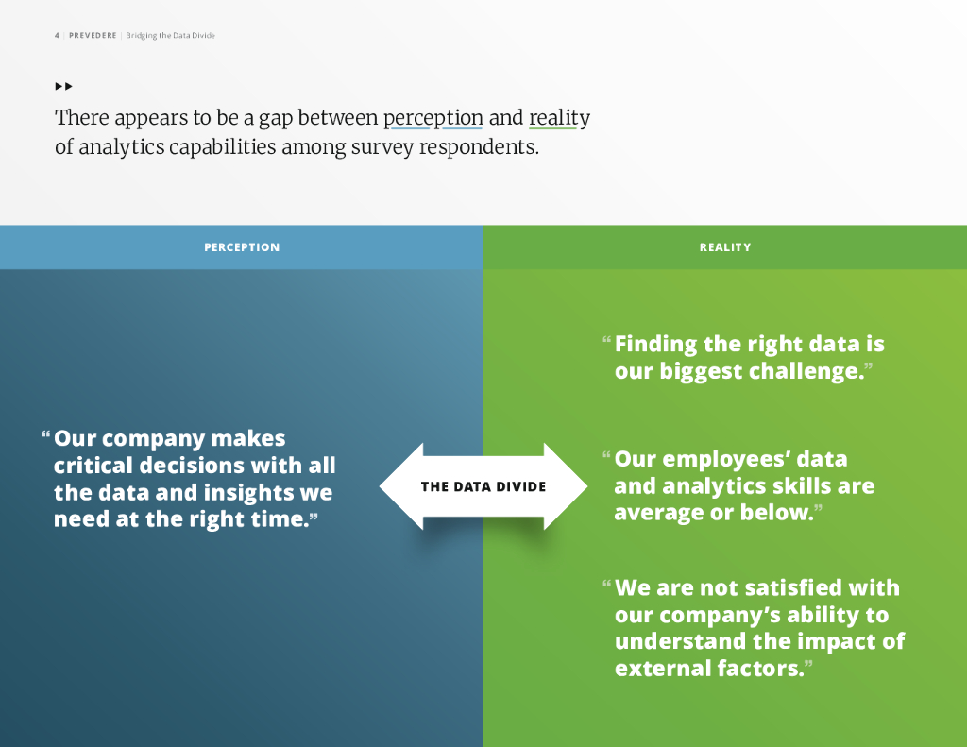Click the quote "Our company makes critical decisions"
This screenshot has height=747, width=967.
click(194, 479)
